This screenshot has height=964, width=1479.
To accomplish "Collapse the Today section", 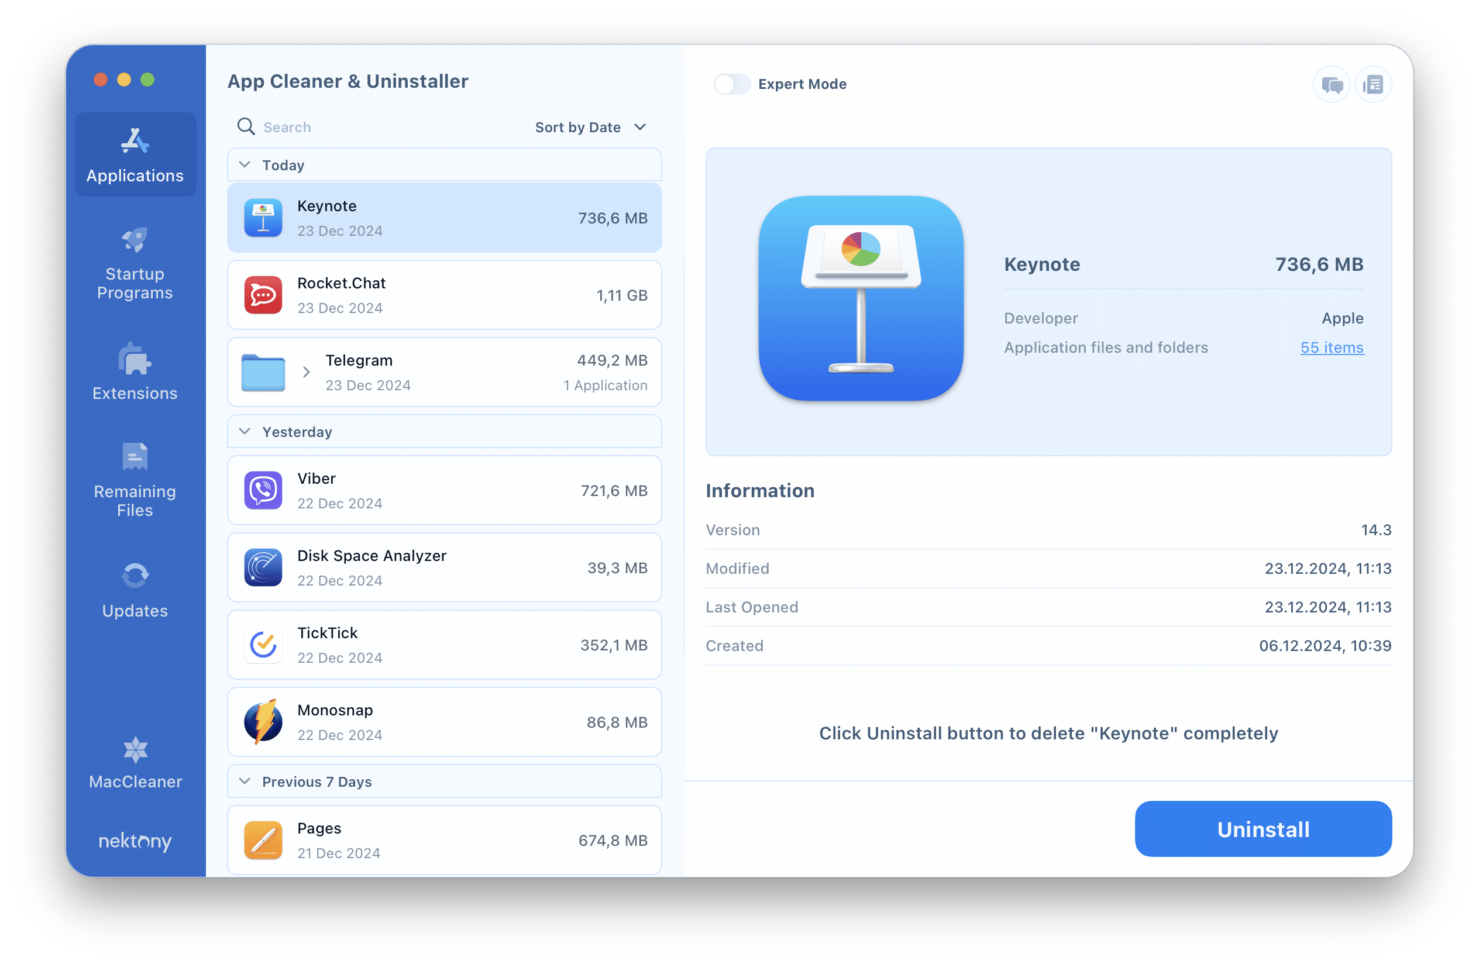I will point(245,165).
